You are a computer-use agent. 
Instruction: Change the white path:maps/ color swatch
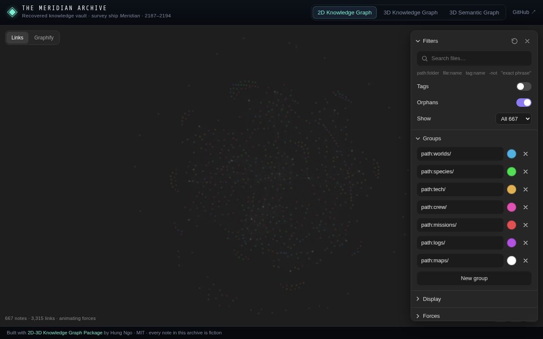click(512, 261)
